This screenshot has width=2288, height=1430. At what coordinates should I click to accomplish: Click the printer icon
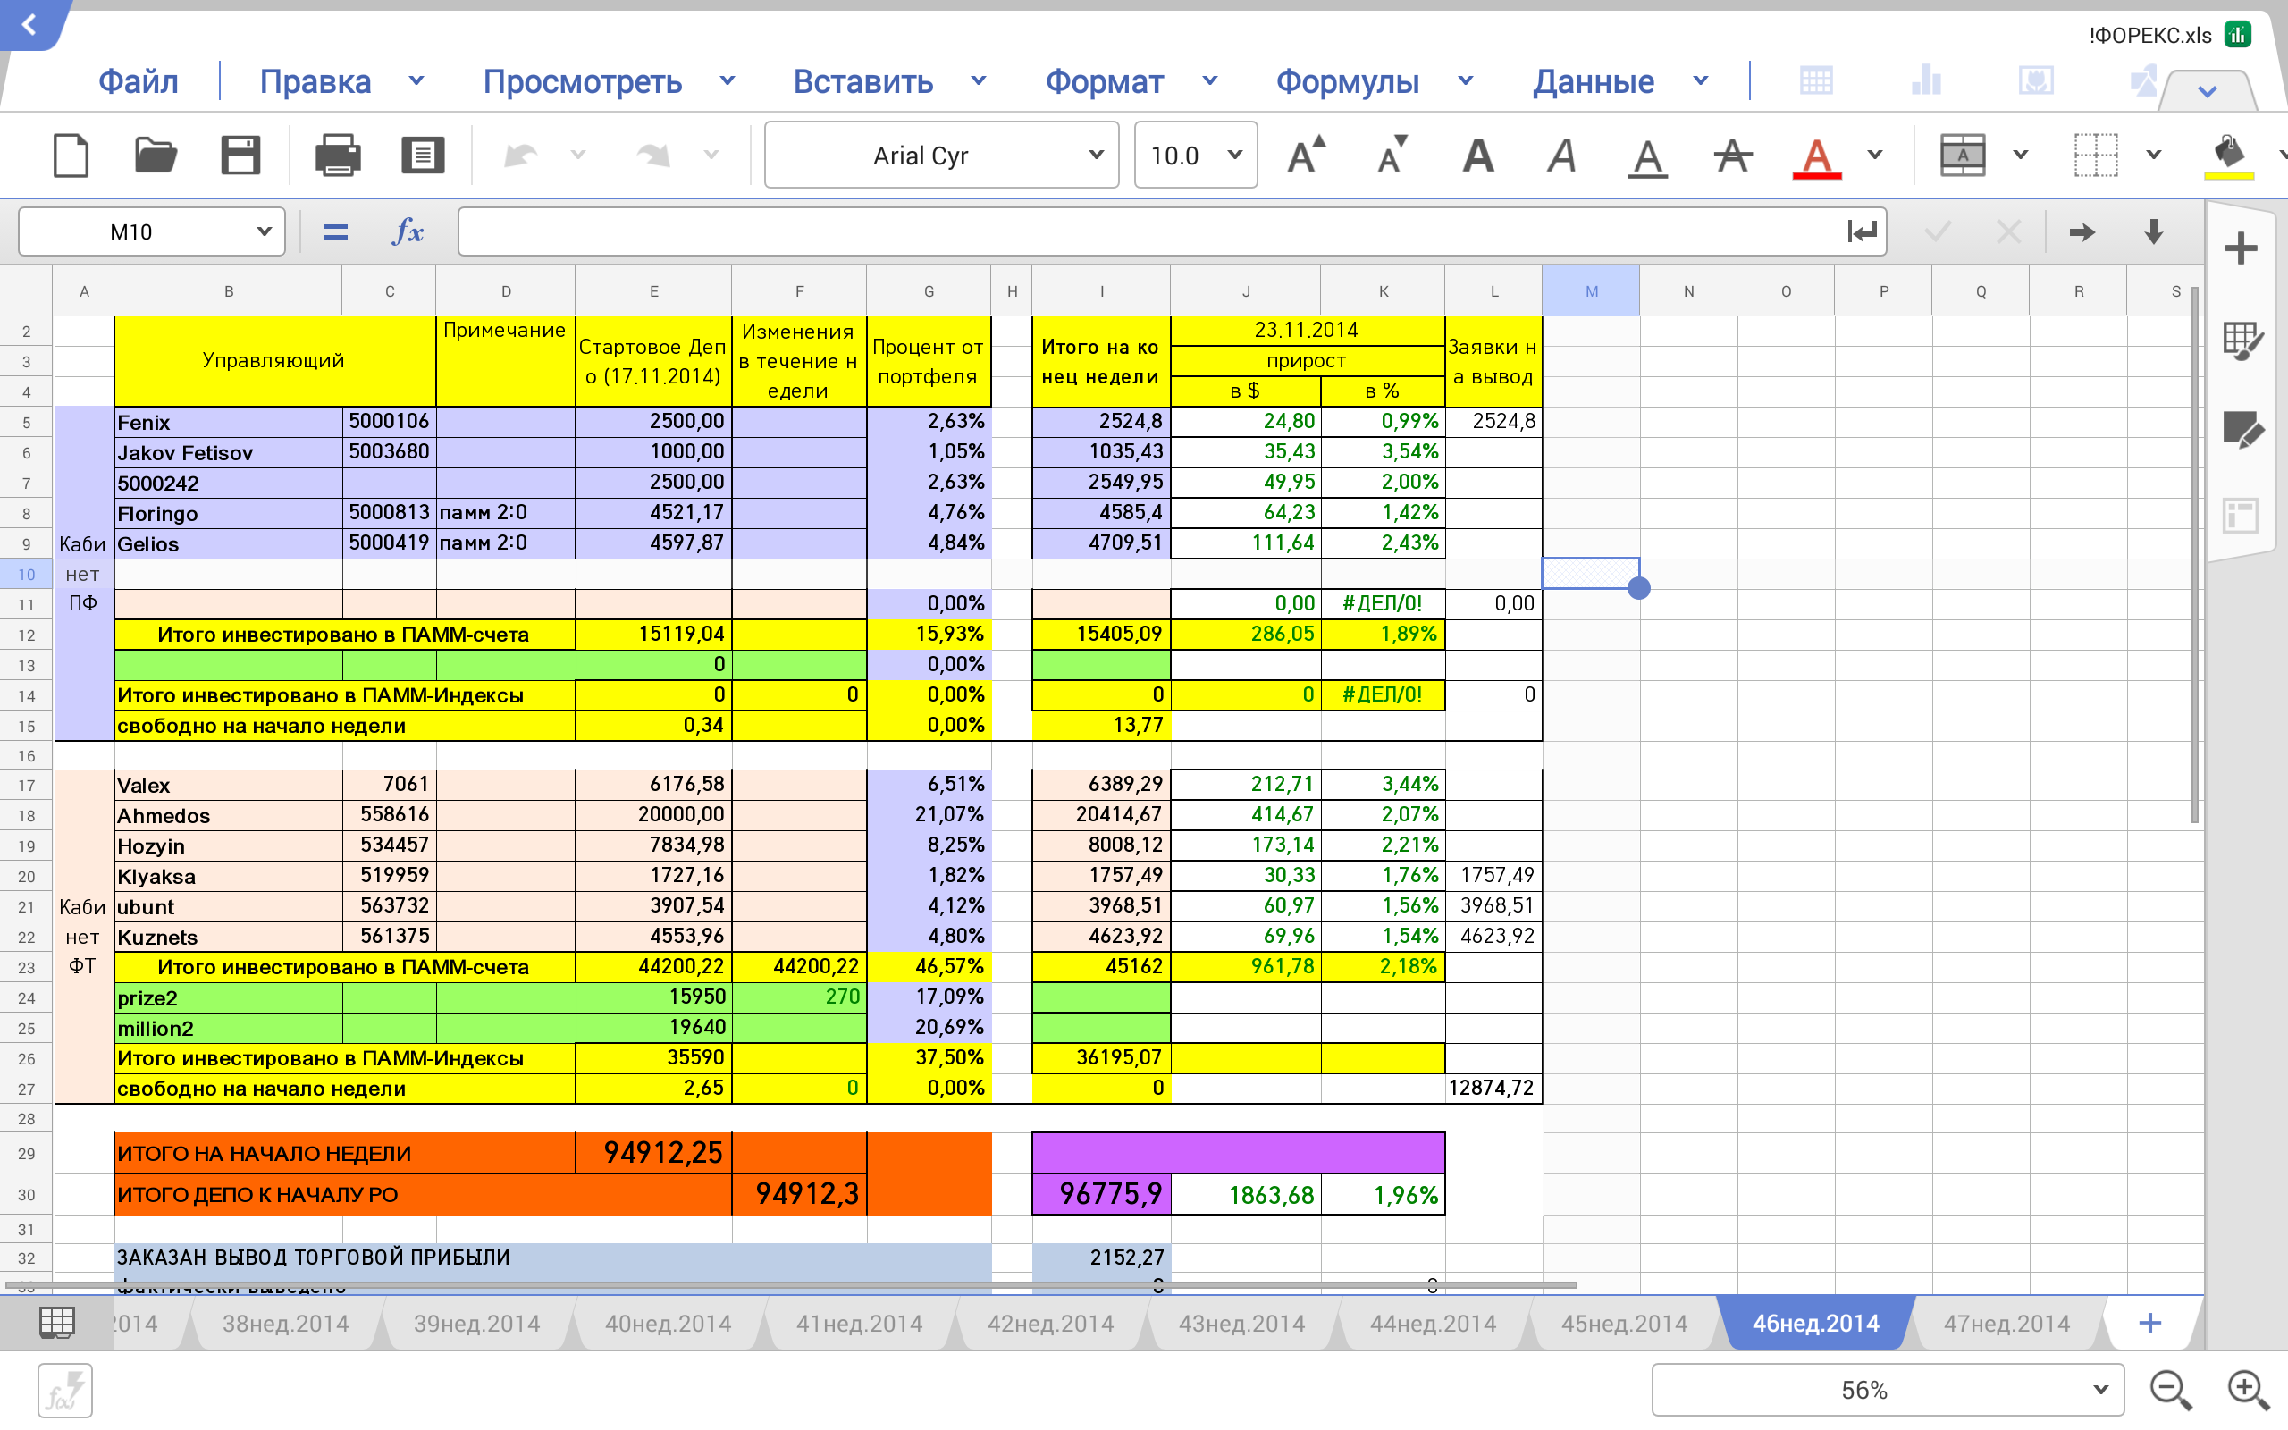pyautogui.click(x=338, y=156)
